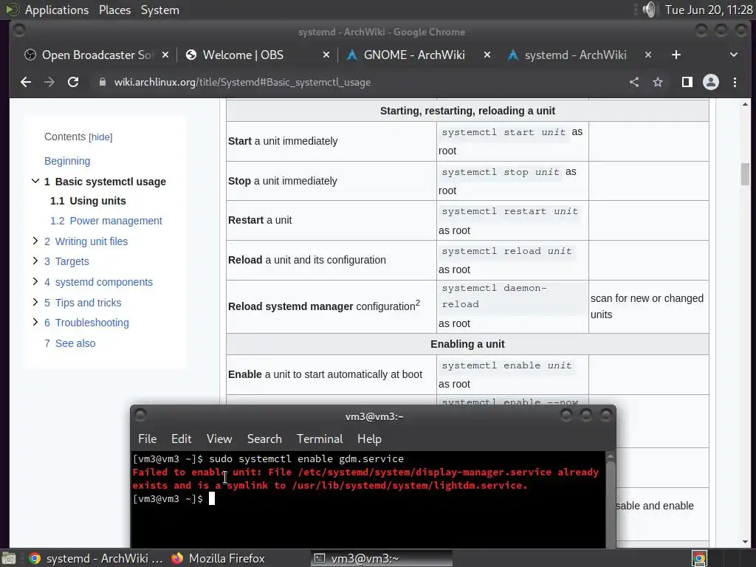The height and width of the screenshot is (567, 756).
Task: Expand the Targets contents section
Action: pos(35,261)
